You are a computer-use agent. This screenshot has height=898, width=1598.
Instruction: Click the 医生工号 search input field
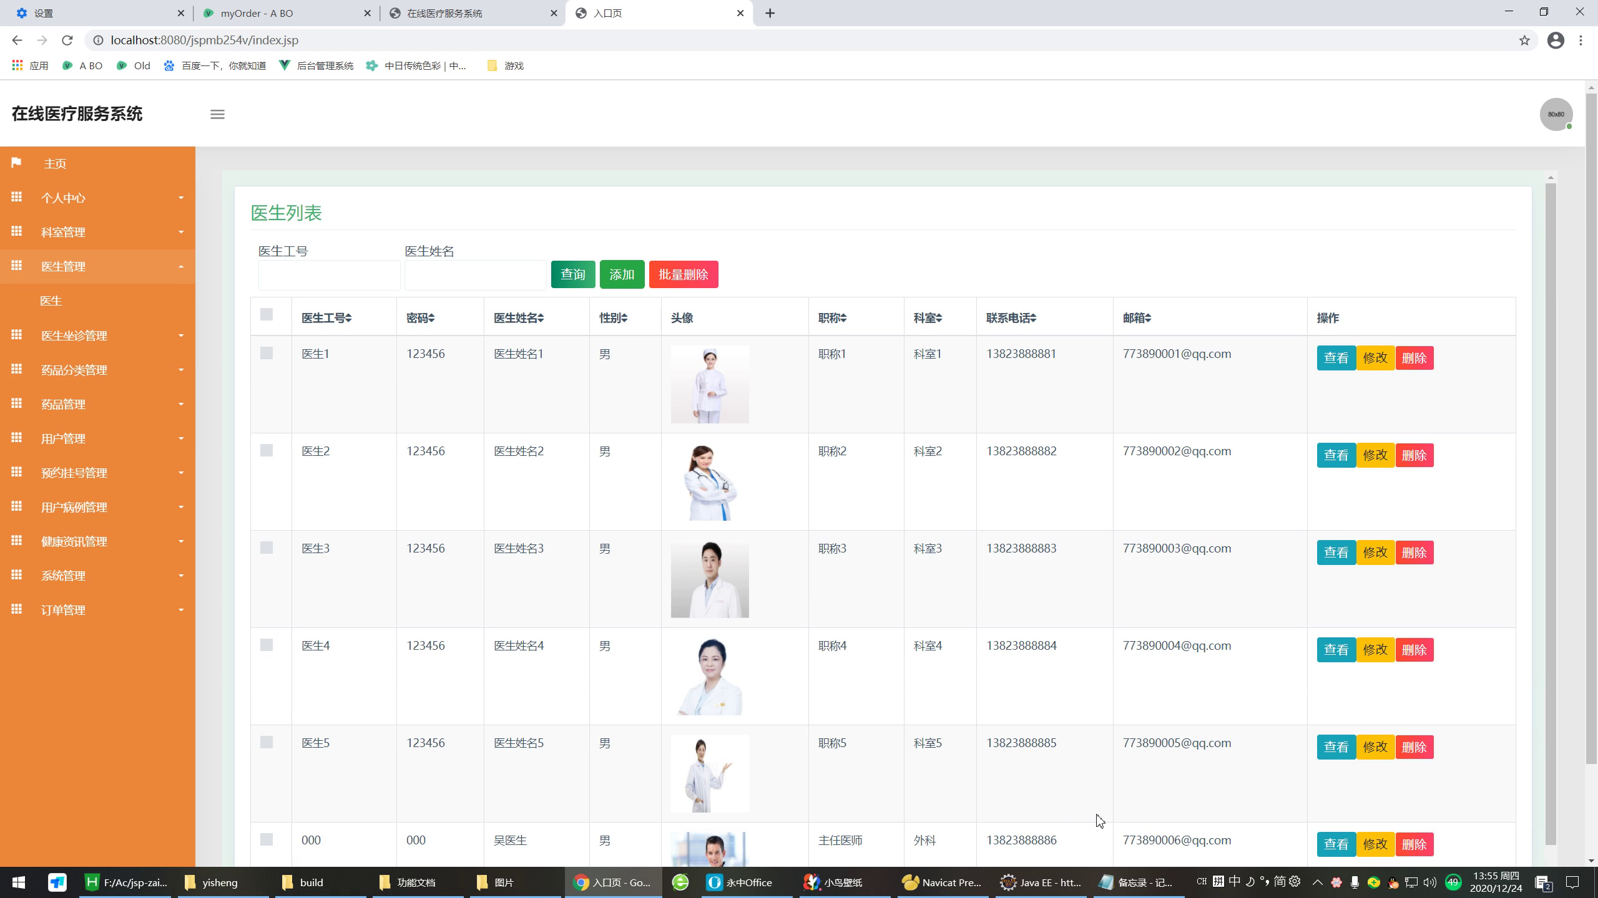(x=329, y=275)
